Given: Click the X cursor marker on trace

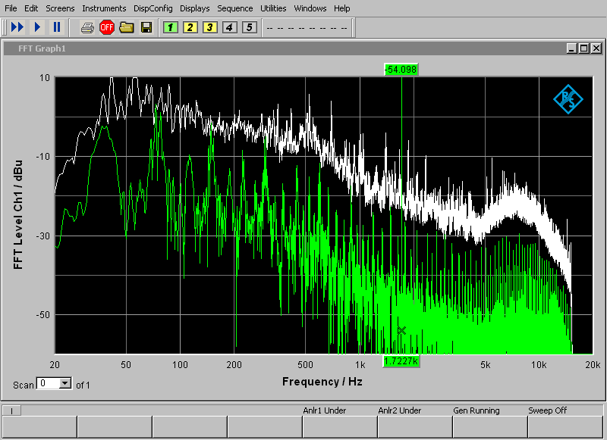Looking at the screenshot, I should (x=401, y=330).
